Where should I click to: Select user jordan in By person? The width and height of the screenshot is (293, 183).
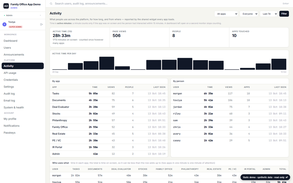[x=177, y=107]
